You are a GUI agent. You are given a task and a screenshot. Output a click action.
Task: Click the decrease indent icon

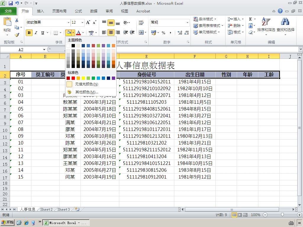point(125,33)
